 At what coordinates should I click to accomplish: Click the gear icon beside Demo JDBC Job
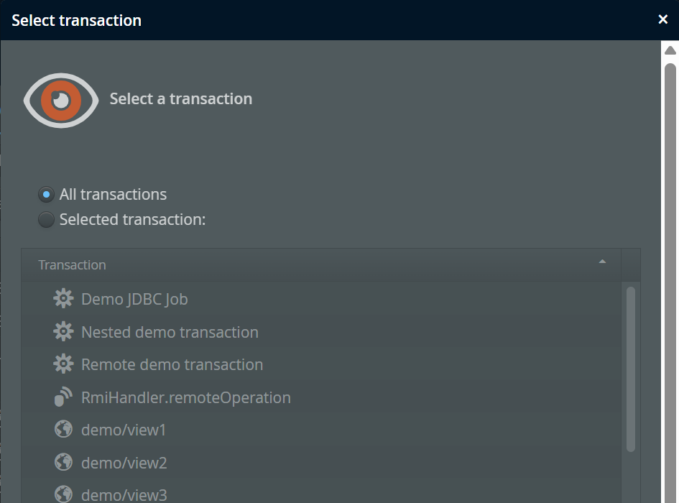(x=63, y=299)
